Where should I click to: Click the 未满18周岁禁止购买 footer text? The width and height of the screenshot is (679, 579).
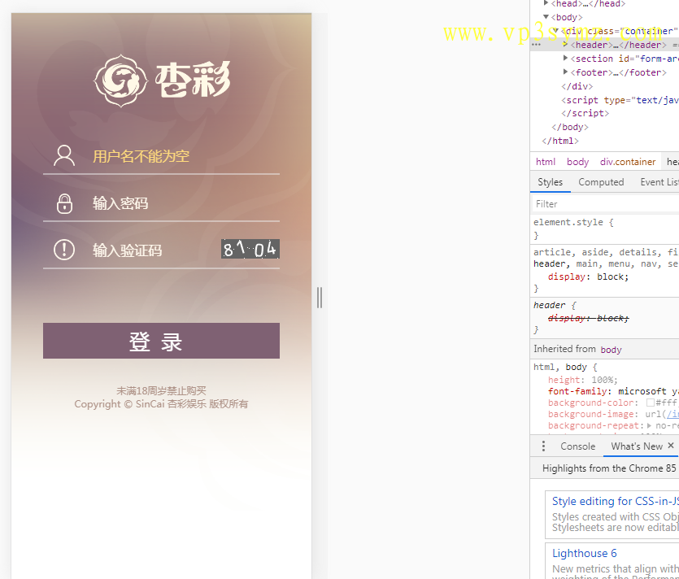coord(161,390)
